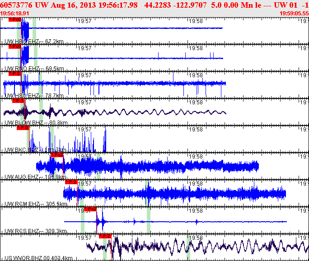
Task: Click the red P pick flag on HBO trace
Action: click(14, 20)
